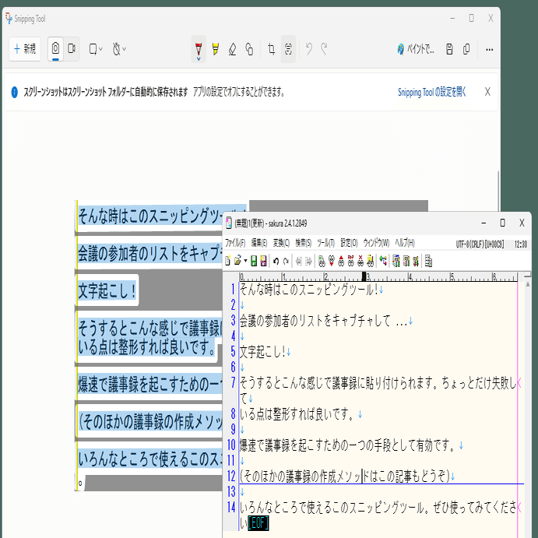The image size is (538, 538).
Task: Click the sakura window title icon
Action: coord(229,223)
